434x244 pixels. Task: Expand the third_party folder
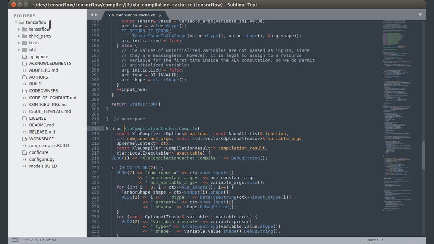[19, 36]
